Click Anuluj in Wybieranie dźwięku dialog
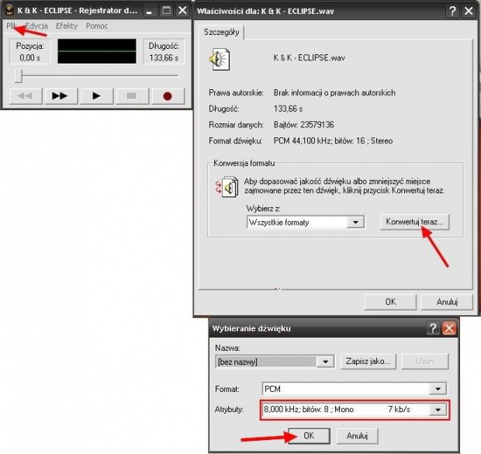This screenshot has height=454, width=481. point(357,436)
